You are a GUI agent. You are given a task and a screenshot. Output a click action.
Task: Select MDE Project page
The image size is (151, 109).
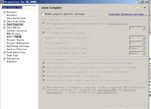pos(13,34)
